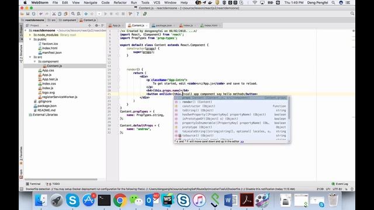The height and width of the screenshot is (210, 374).
Task: Click the Spotlight search icon in menu bar
Action: pyautogui.click(x=333, y=2)
